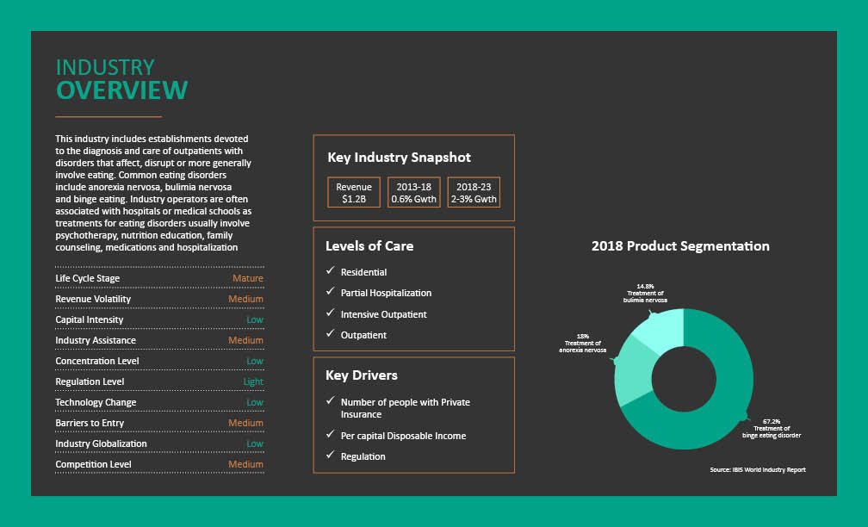
Task: Select the Regulation Level Light value
Action: 253,381
